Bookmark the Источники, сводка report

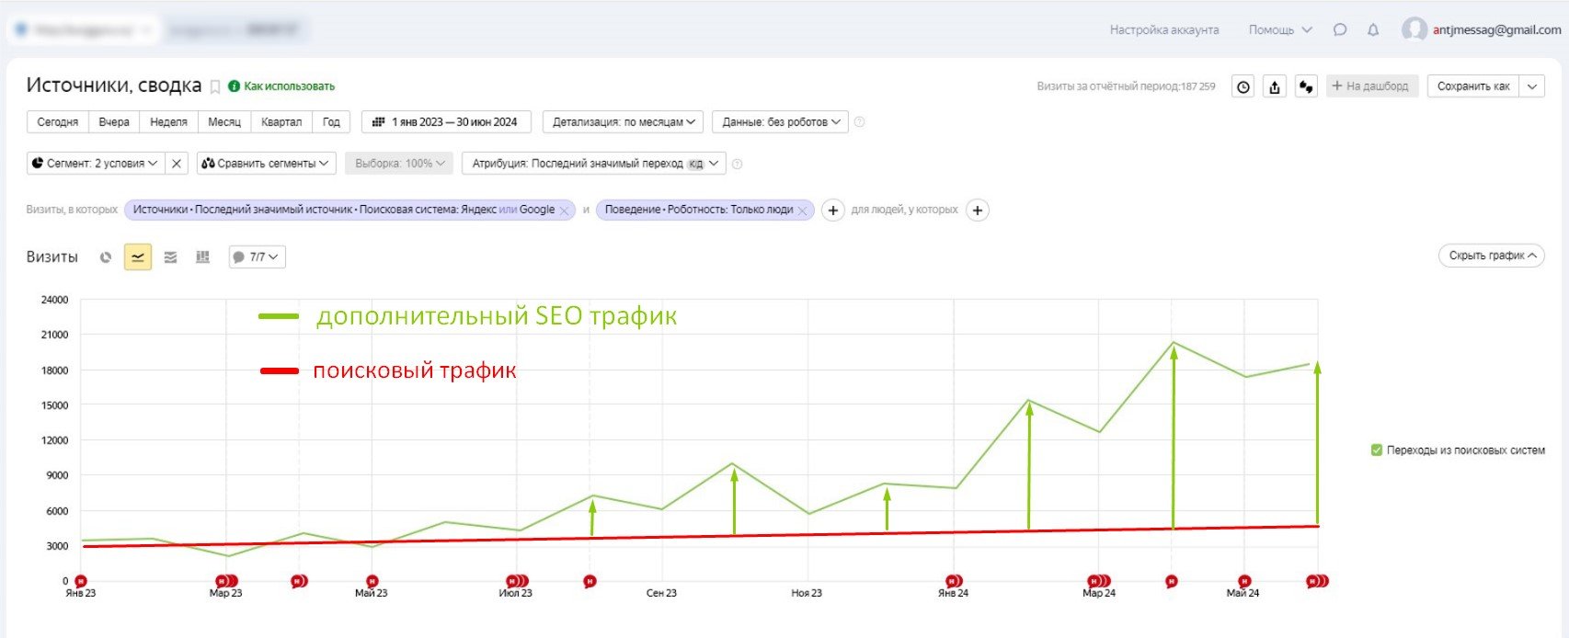pos(215,86)
